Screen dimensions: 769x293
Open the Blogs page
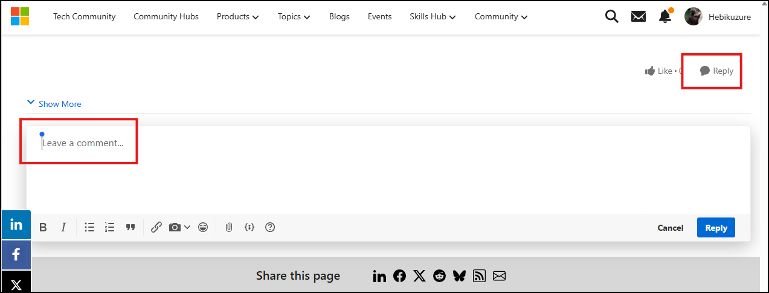click(x=339, y=16)
